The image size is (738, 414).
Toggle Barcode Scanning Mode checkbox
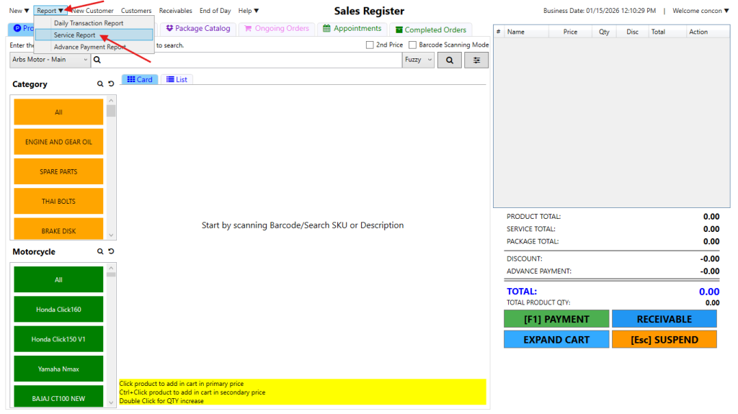click(413, 45)
